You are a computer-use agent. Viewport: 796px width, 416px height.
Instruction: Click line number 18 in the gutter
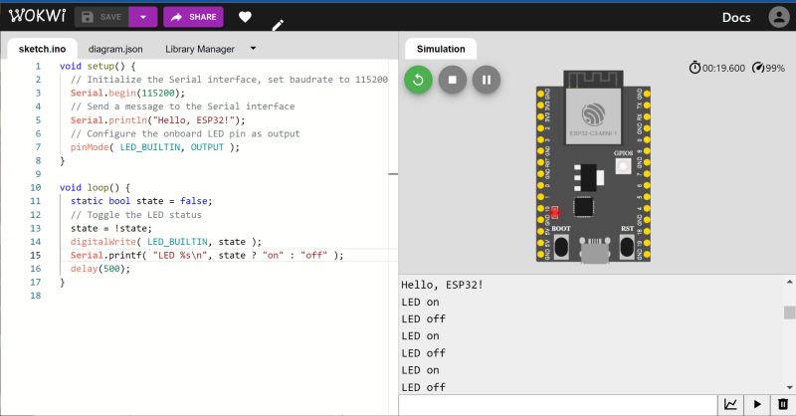35,296
